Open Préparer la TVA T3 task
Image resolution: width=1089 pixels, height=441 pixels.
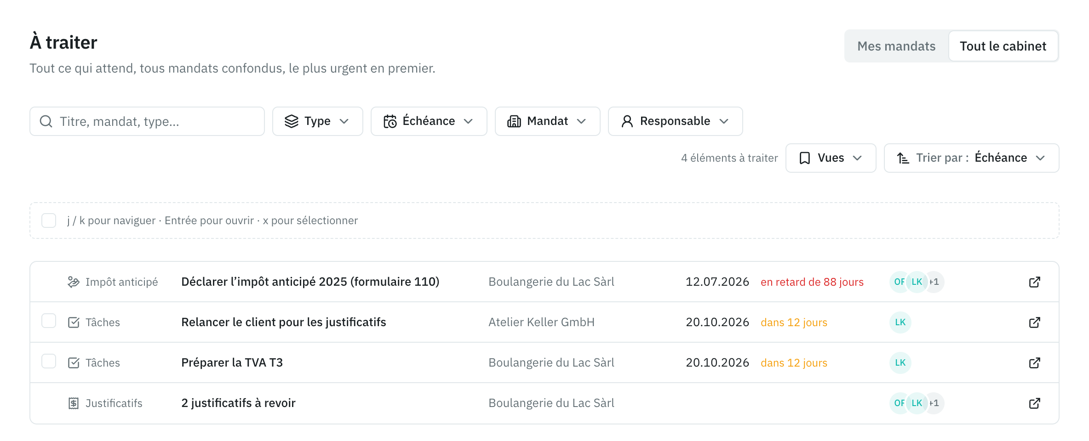point(232,363)
